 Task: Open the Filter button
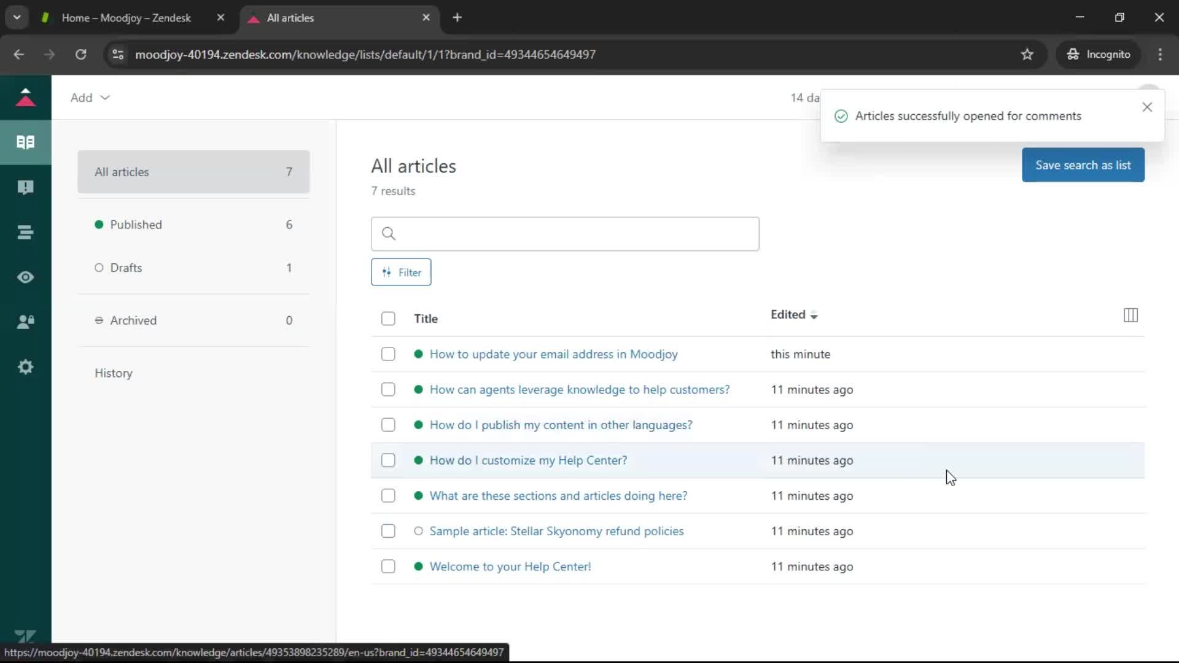(x=401, y=273)
